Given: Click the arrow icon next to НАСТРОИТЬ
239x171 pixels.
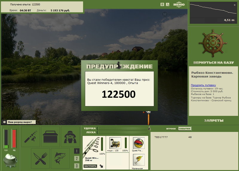Looking at the screenshot, I should [101, 166].
